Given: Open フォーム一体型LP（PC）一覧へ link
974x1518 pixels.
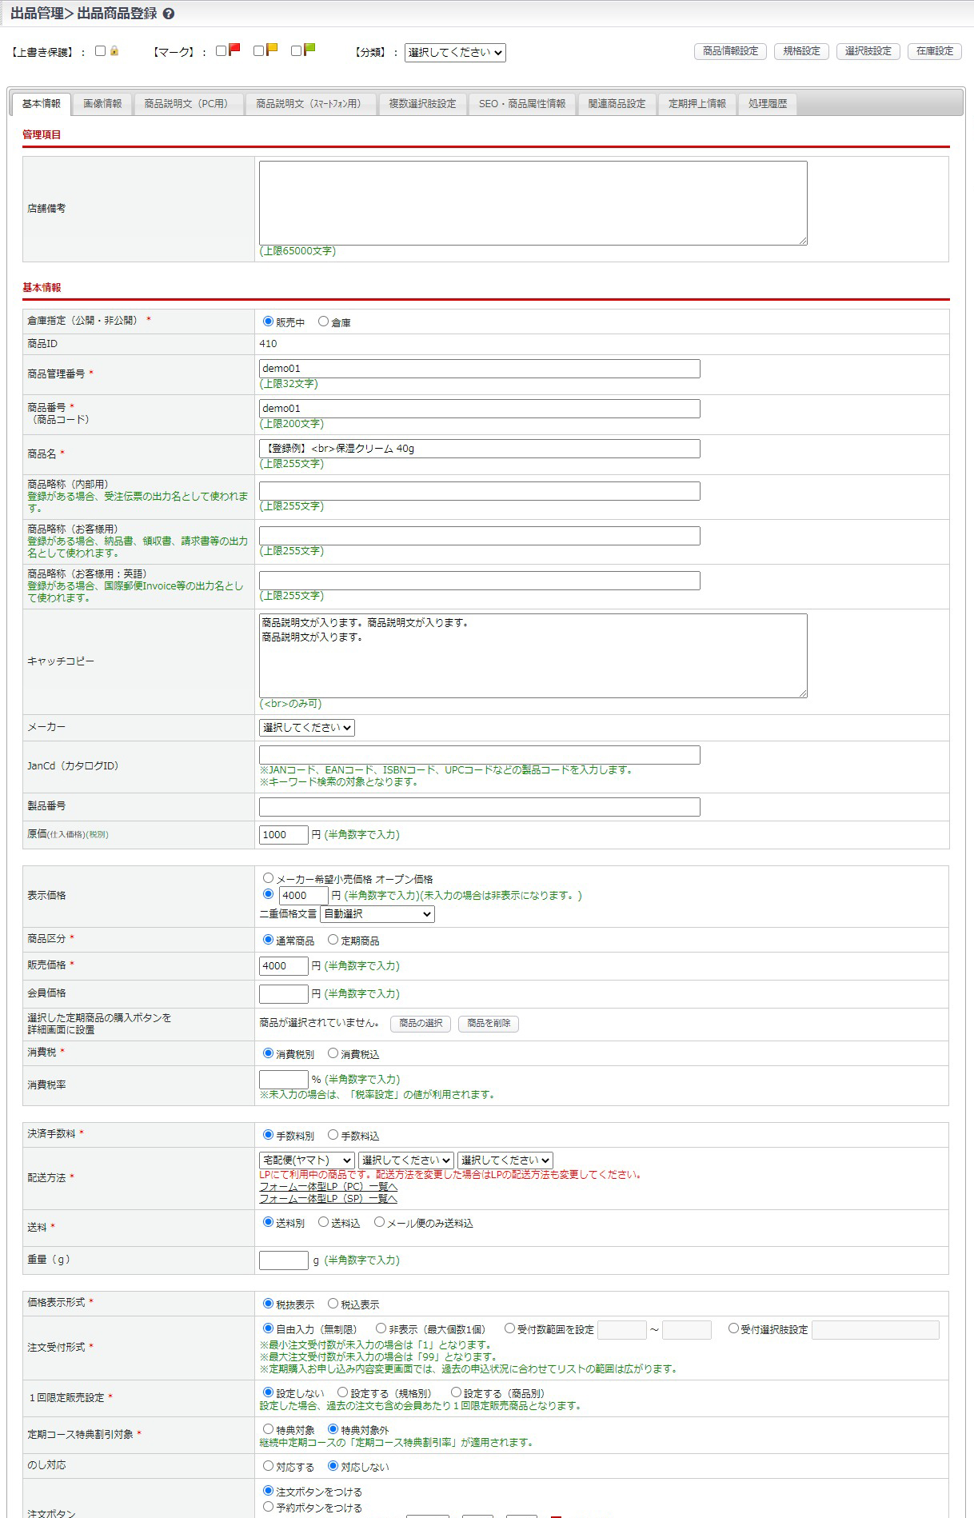Looking at the screenshot, I should coord(328,1187).
